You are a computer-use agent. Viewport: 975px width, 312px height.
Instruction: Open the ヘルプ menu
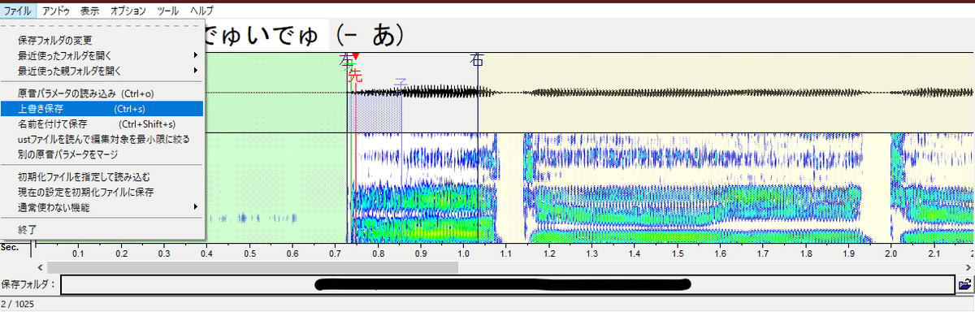coord(201,11)
